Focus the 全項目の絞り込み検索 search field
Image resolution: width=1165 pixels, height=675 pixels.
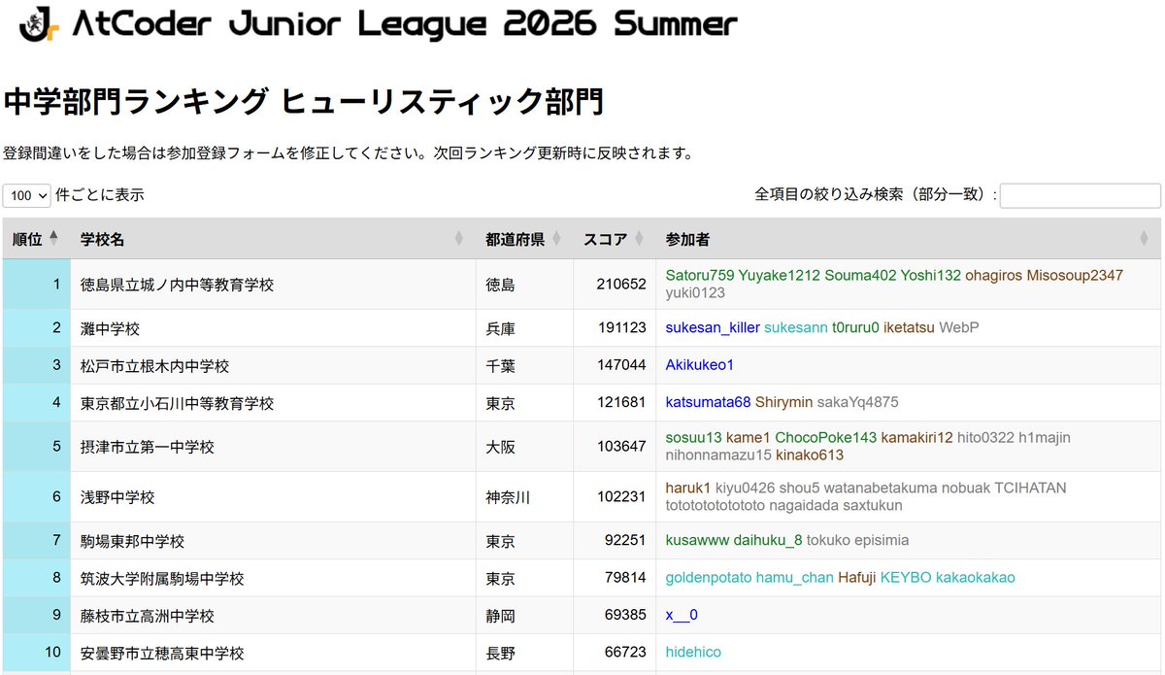[1081, 195]
